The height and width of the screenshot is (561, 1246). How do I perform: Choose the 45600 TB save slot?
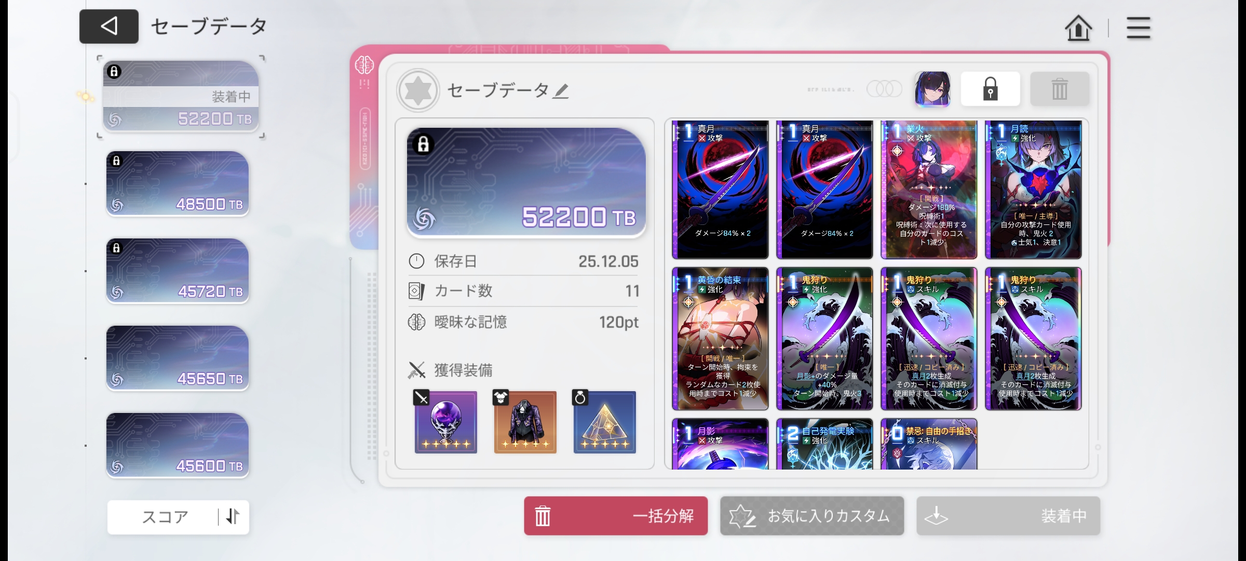[x=178, y=445]
